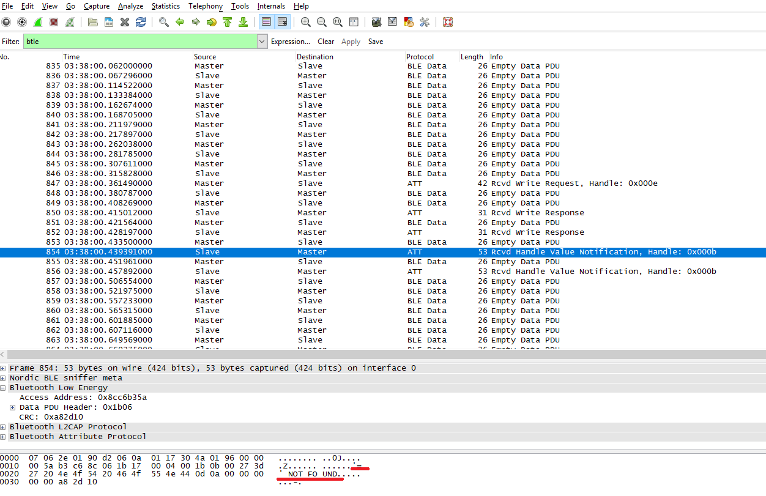
Task: Sort by Destination column header
Action: (x=315, y=57)
